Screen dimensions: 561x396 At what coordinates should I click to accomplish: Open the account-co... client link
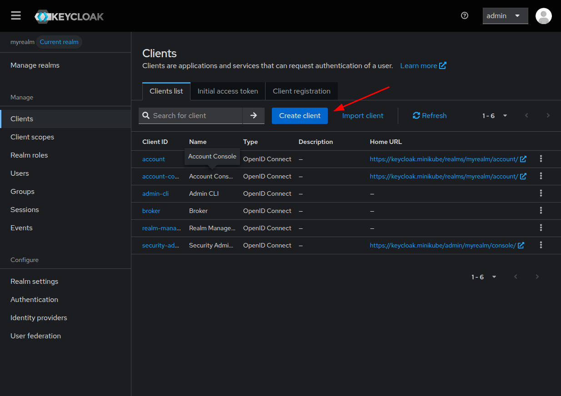click(160, 176)
